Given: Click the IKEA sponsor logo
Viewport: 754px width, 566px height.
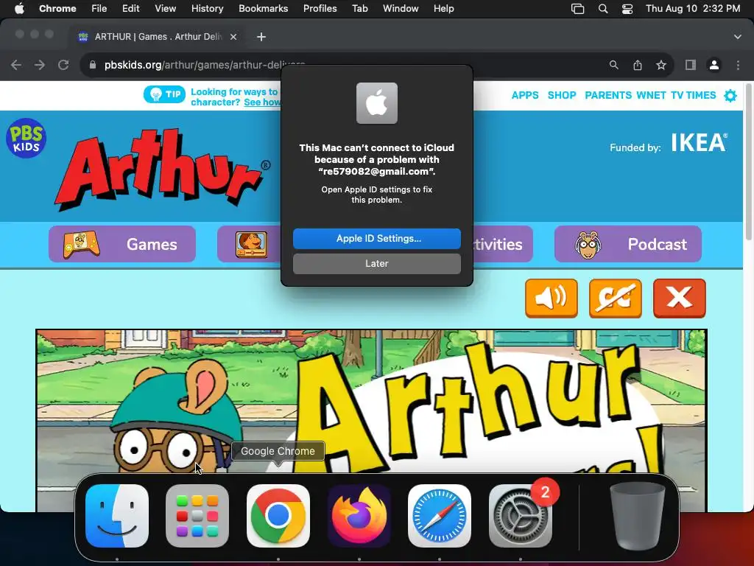Looking at the screenshot, I should pyautogui.click(x=700, y=142).
